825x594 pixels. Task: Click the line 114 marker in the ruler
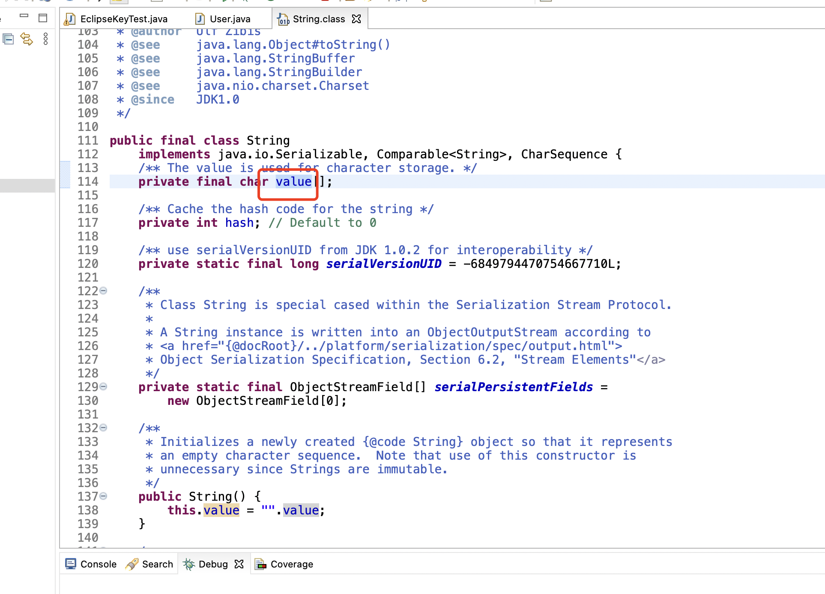point(65,181)
